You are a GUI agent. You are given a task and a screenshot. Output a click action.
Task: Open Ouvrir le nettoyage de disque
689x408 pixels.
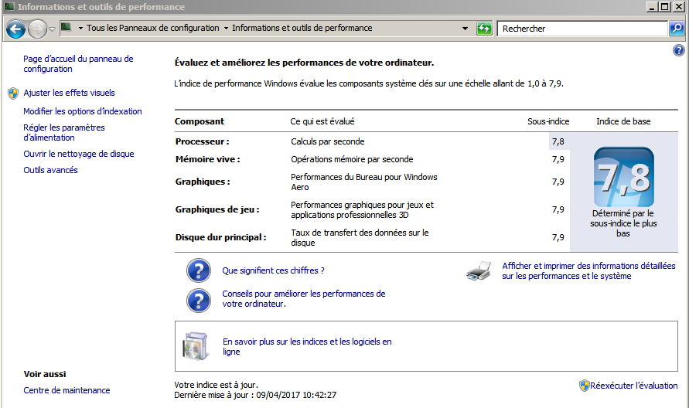tap(79, 154)
